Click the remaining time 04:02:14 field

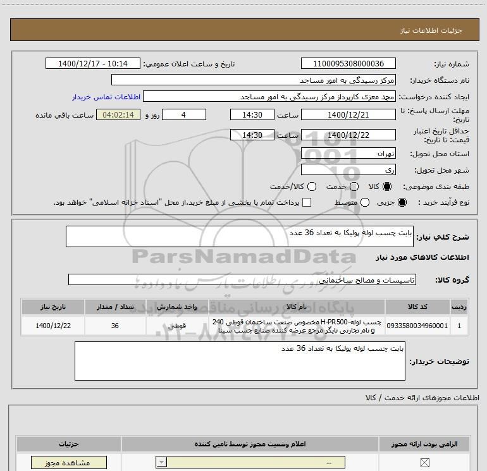[x=118, y=114]
